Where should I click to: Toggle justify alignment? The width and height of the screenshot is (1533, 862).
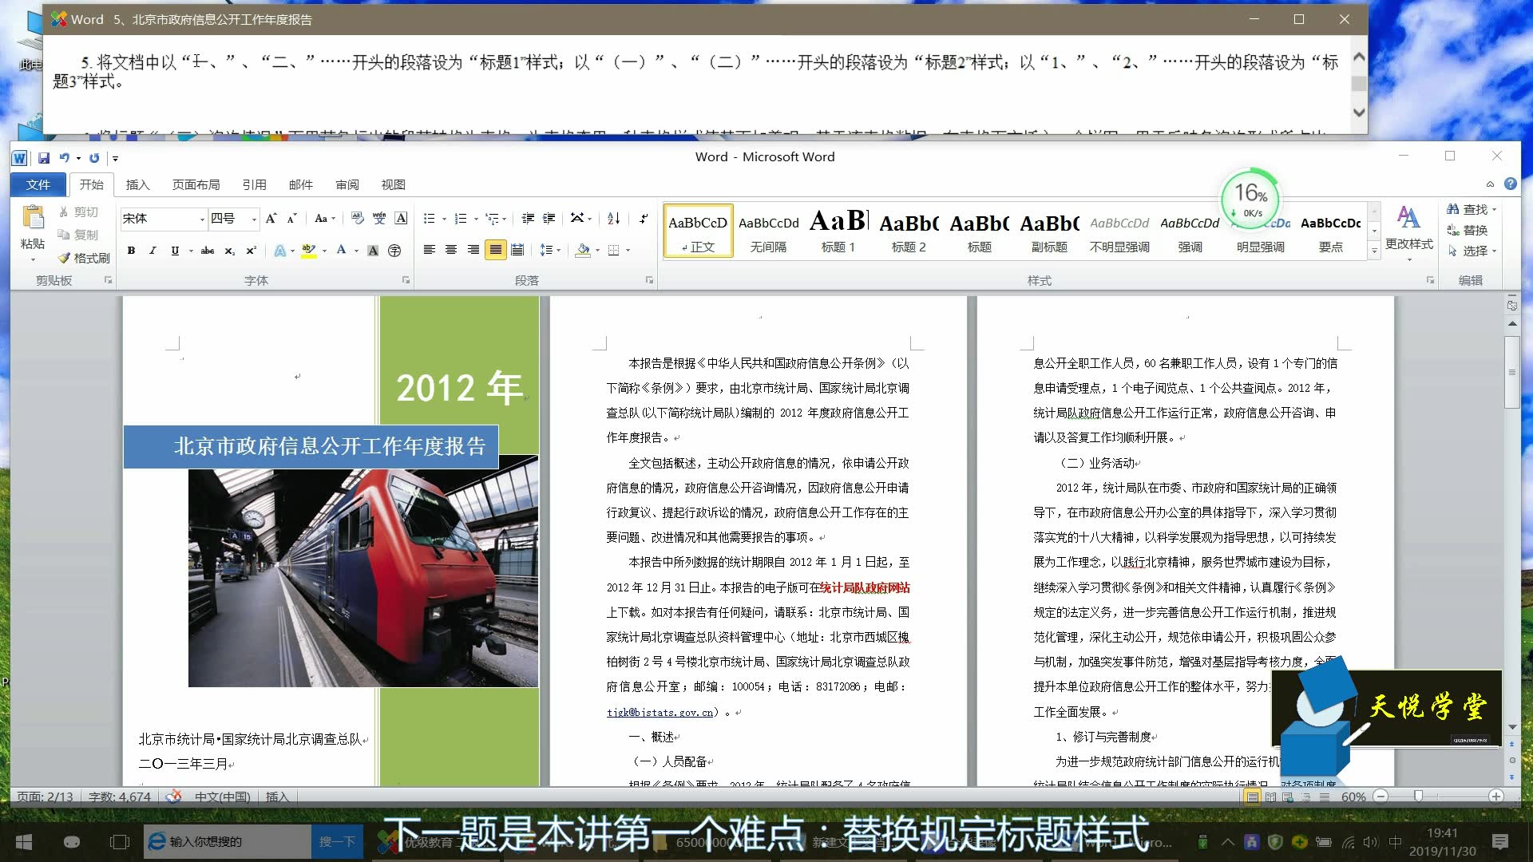click(496, 250)
